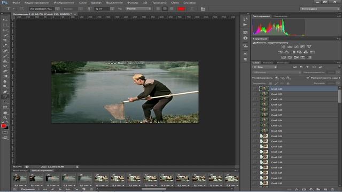This screenshot has width=342, height=192.
Task: Select the Lasso tool
Action: (x=5, y=30)
